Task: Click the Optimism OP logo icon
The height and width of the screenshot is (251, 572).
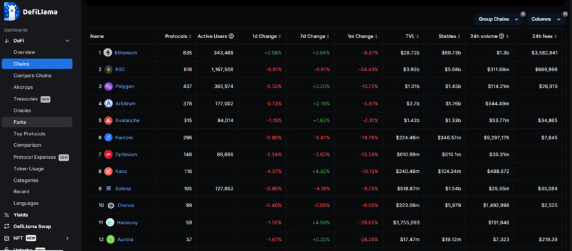Action: (108, 154)
